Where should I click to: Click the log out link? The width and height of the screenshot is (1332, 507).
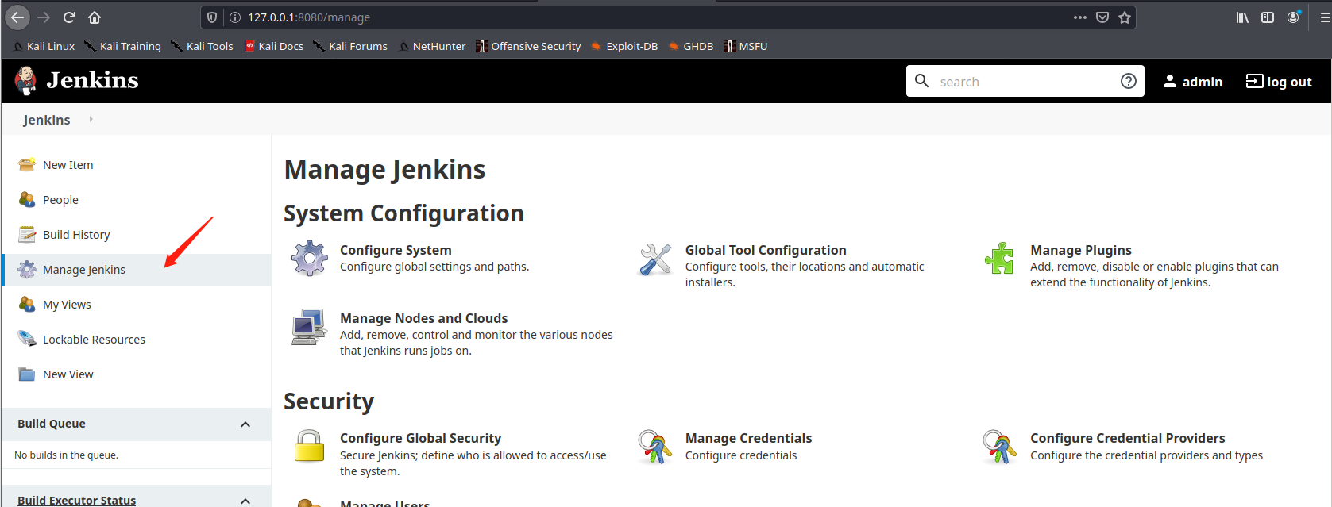pyautogui.click(x=1279, y=82)
